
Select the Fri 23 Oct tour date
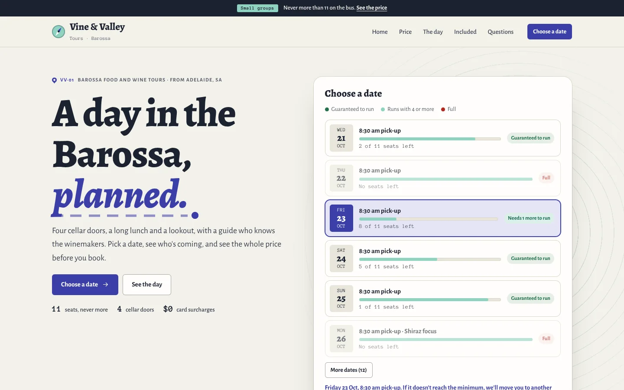443,218
